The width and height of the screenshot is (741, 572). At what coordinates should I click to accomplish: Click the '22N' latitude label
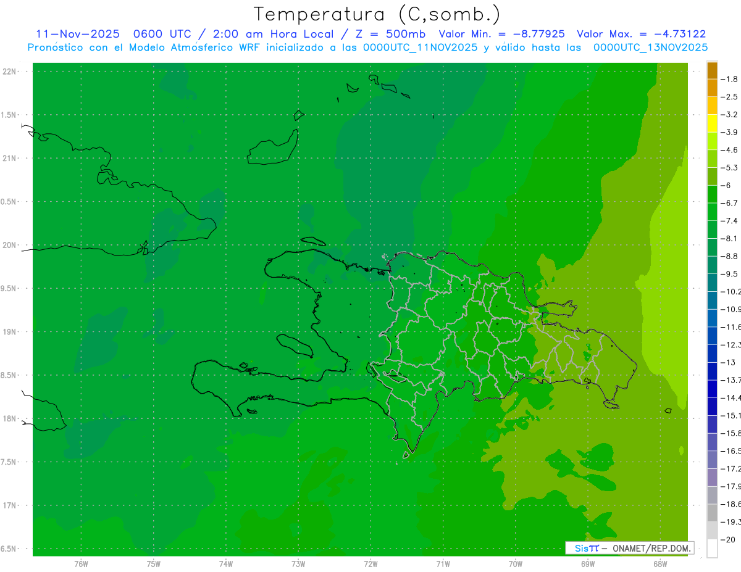pyautogui.click(x=9, y=72)
